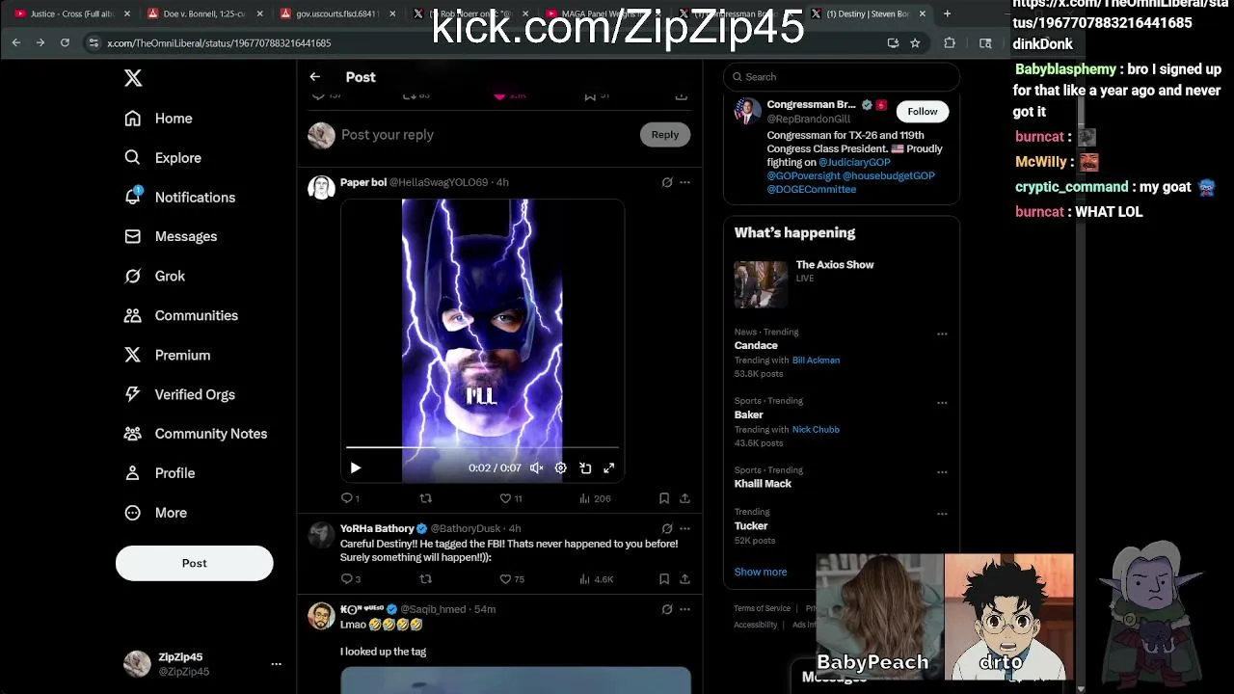Bookmark YoRHa Bathory's tweet
This screenshot has width=1234, height=694.
pos(663,579)
